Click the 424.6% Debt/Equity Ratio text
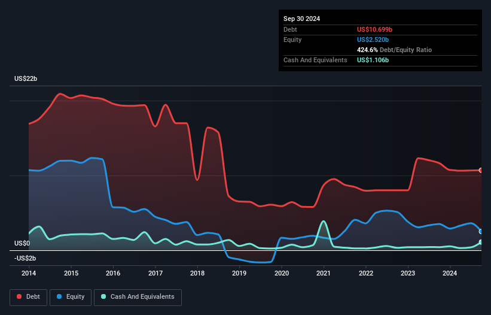This screenshot has width=491, height=315. click(394, 50)
